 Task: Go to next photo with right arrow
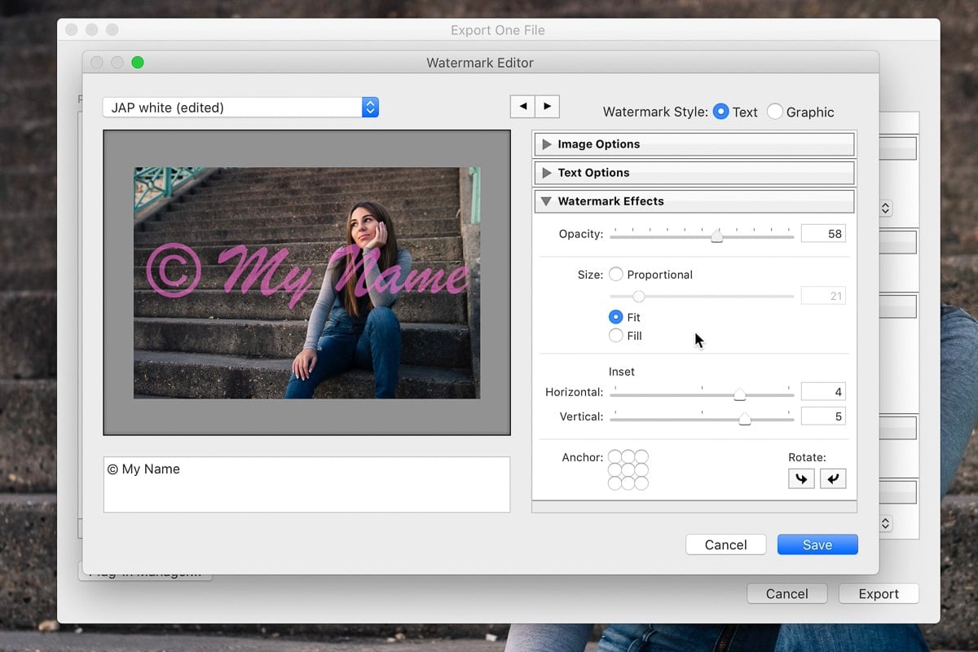[547, 107]
